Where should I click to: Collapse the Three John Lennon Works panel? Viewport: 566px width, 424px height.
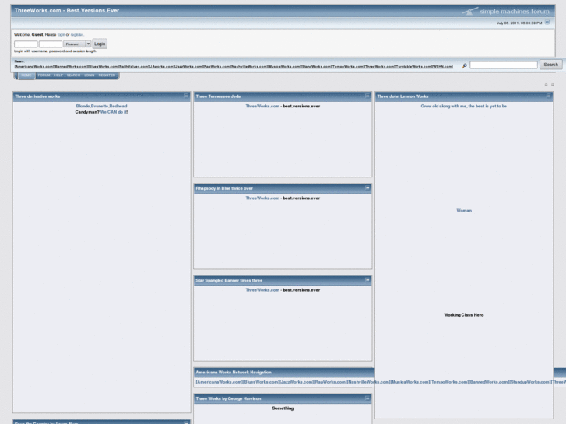pos(549,96)
